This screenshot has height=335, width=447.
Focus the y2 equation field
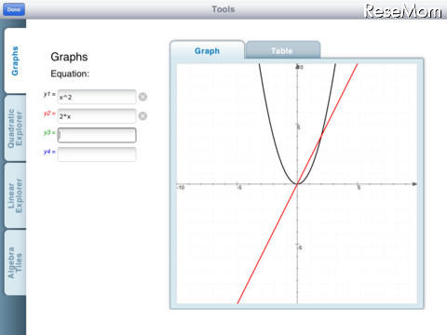pos(97,116)
